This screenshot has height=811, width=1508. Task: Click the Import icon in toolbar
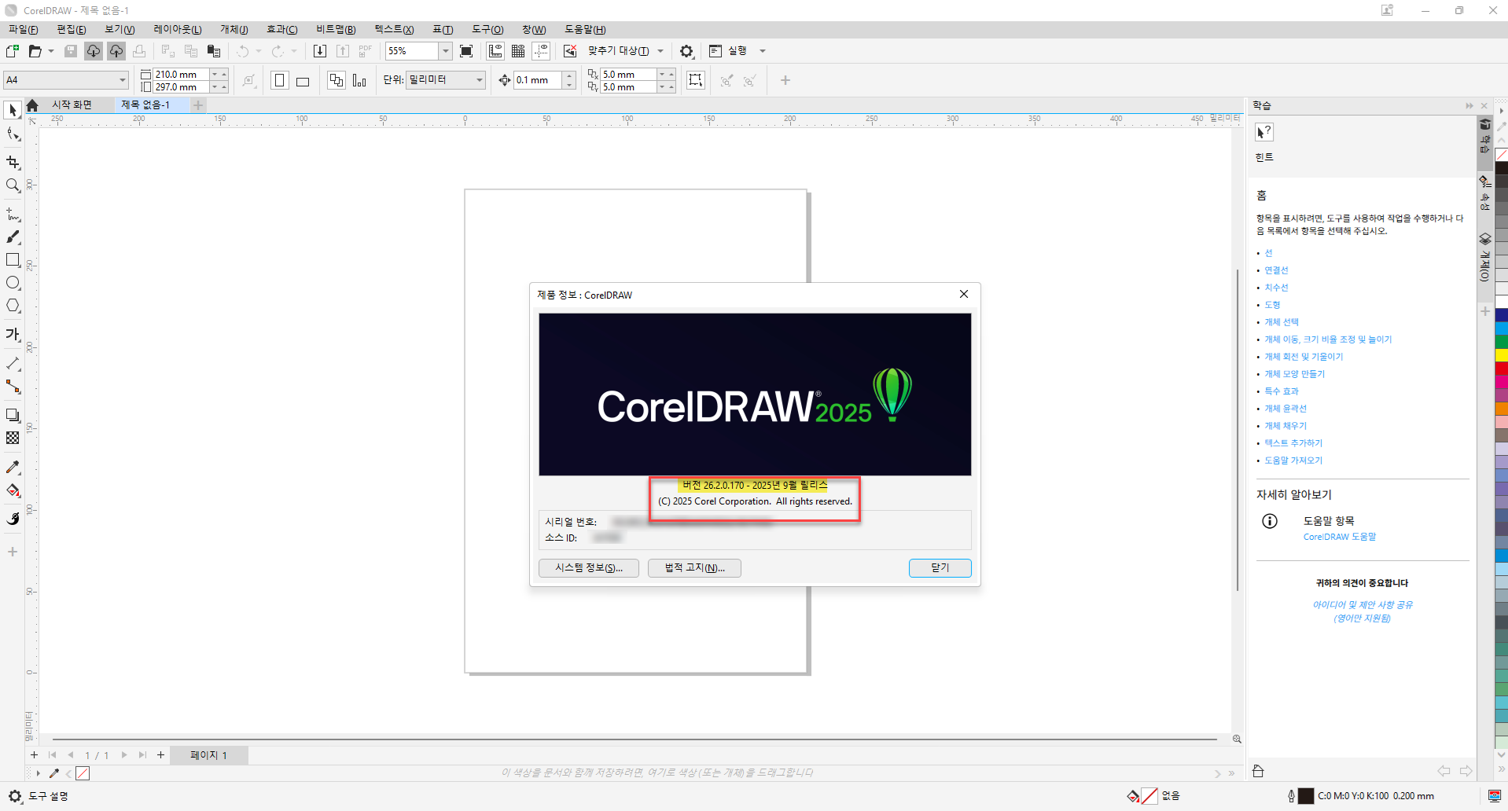tap(320, 51)
